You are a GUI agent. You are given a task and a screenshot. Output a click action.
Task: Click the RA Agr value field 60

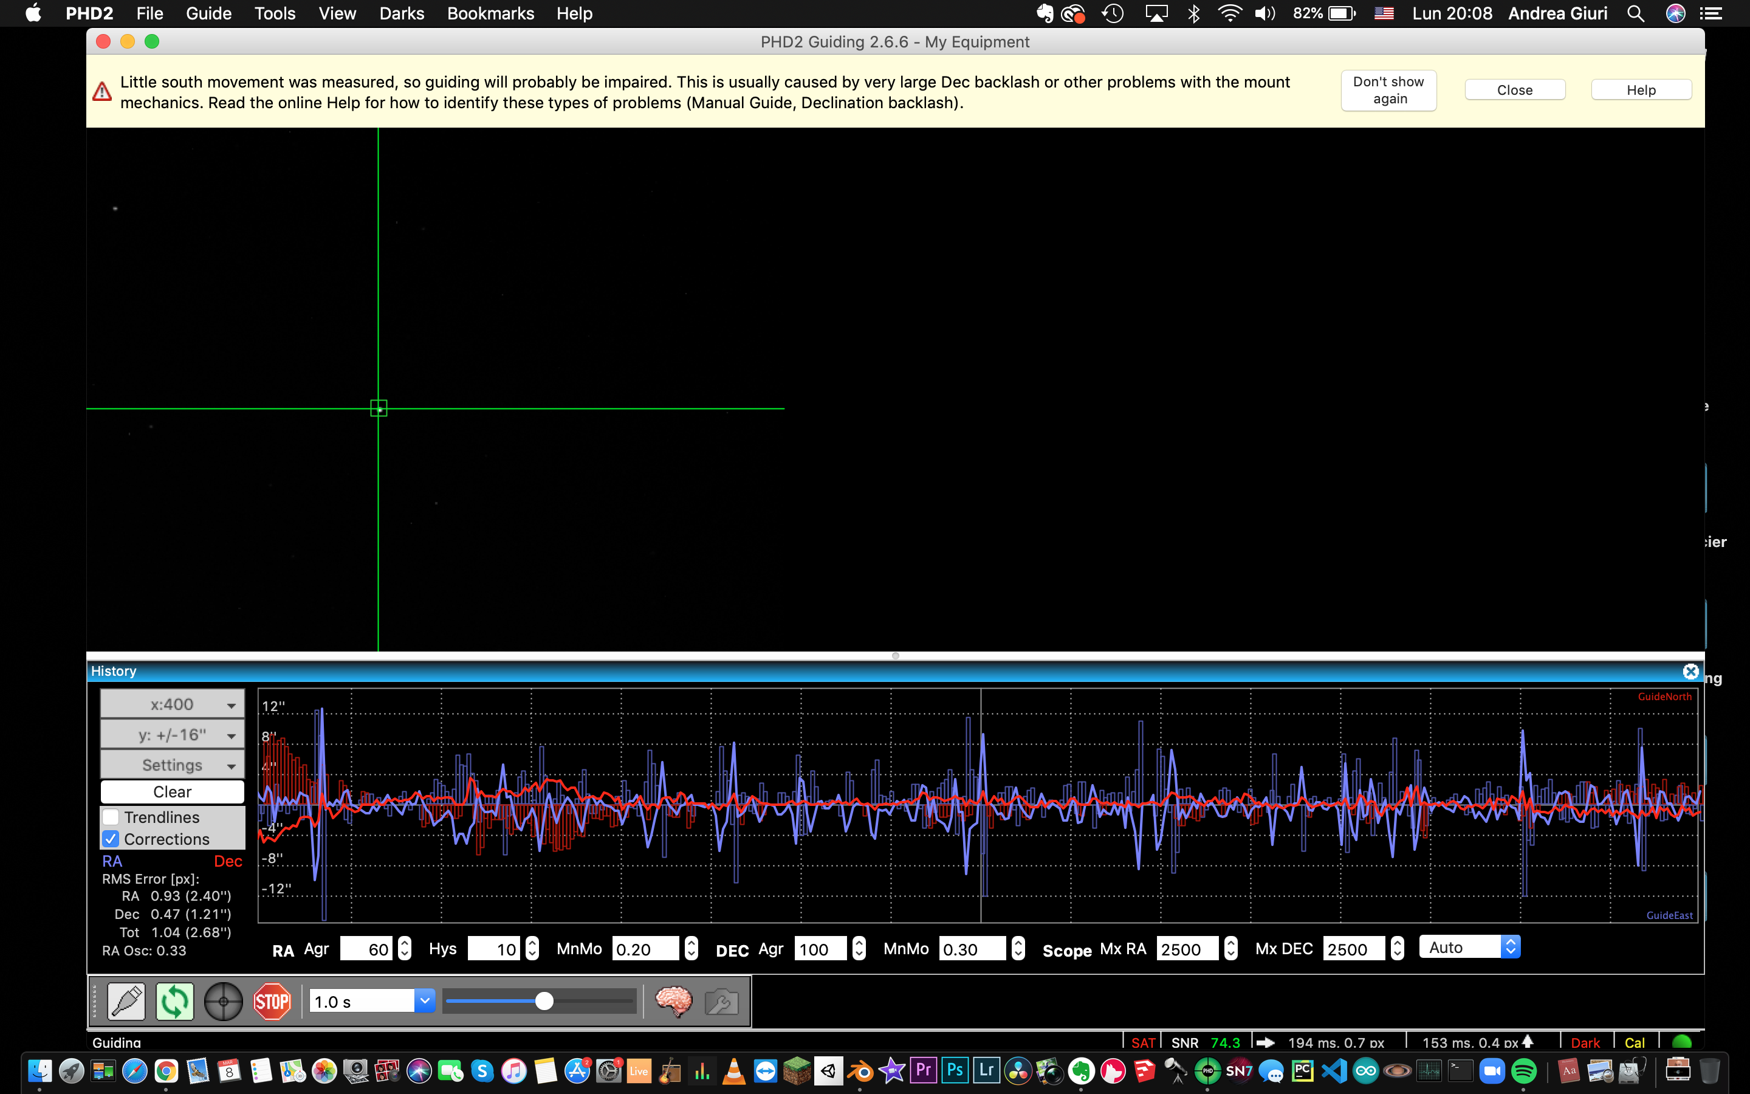[x=368, y=949]
